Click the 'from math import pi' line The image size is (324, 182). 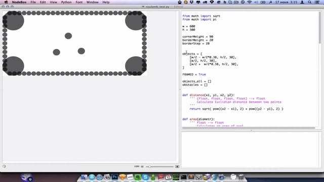pyautogui.click(x=199, y=19)
